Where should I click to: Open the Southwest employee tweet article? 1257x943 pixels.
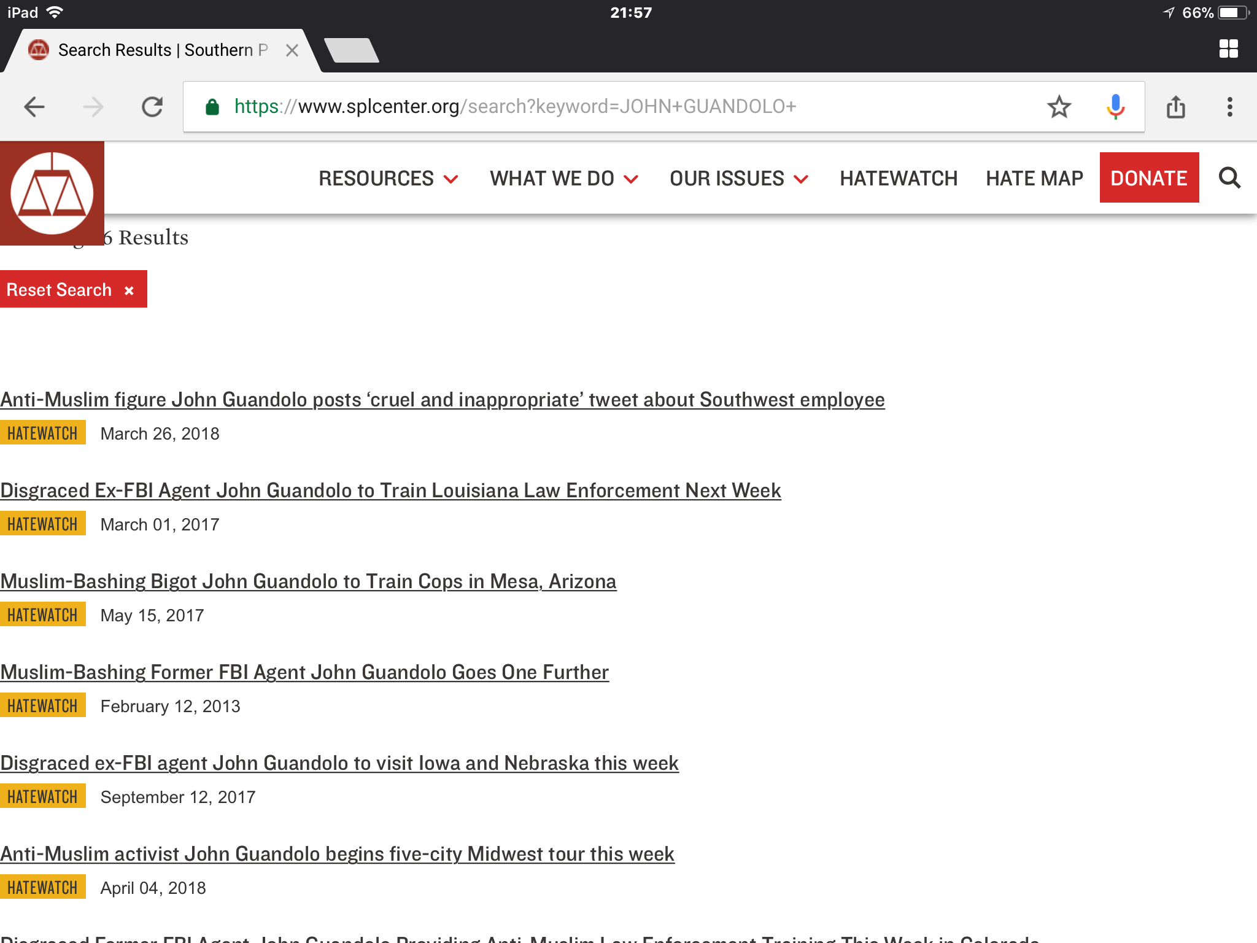[x=442, y=399]
